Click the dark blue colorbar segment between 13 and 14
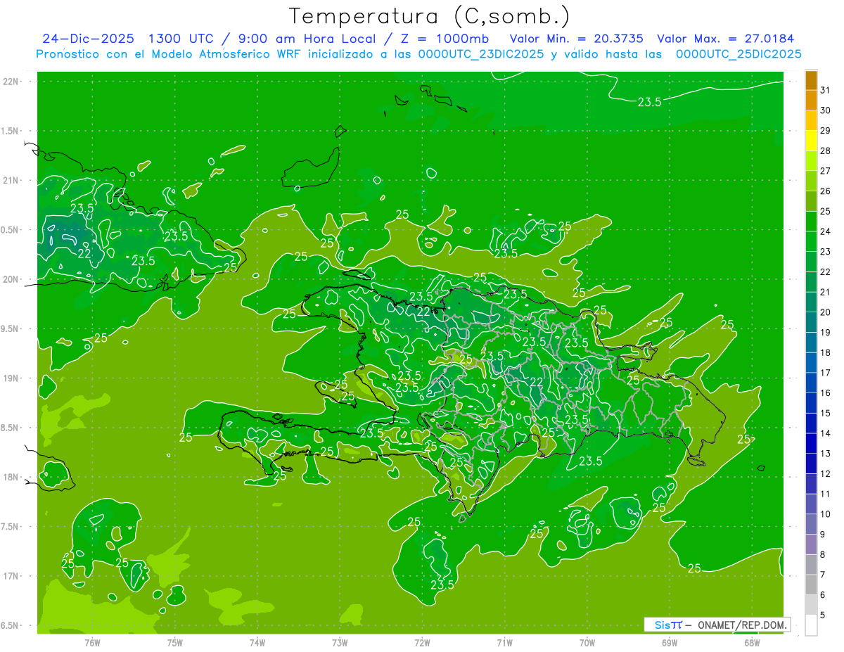844x652 pixels. [811, 444]
